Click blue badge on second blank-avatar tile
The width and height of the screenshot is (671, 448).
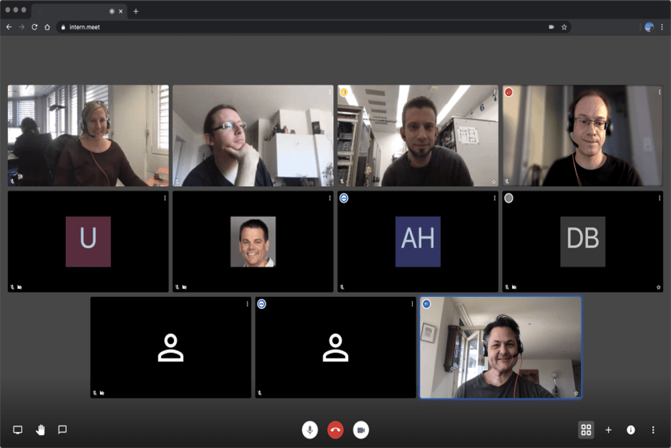coord(262,304)
